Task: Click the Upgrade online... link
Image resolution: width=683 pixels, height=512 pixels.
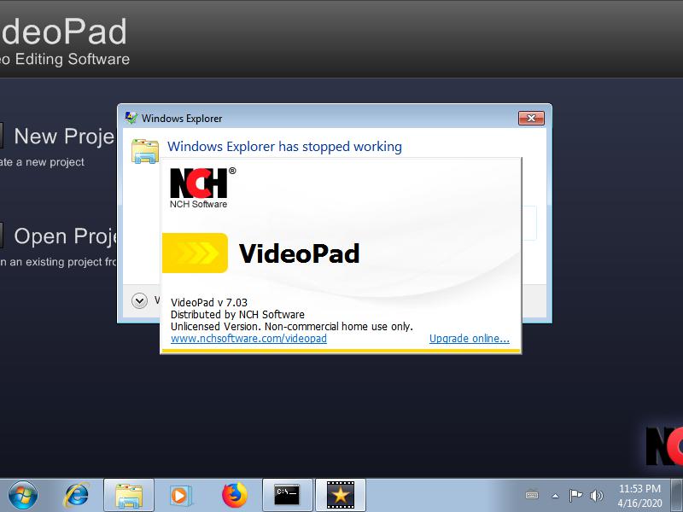Action: click(469, 338)
